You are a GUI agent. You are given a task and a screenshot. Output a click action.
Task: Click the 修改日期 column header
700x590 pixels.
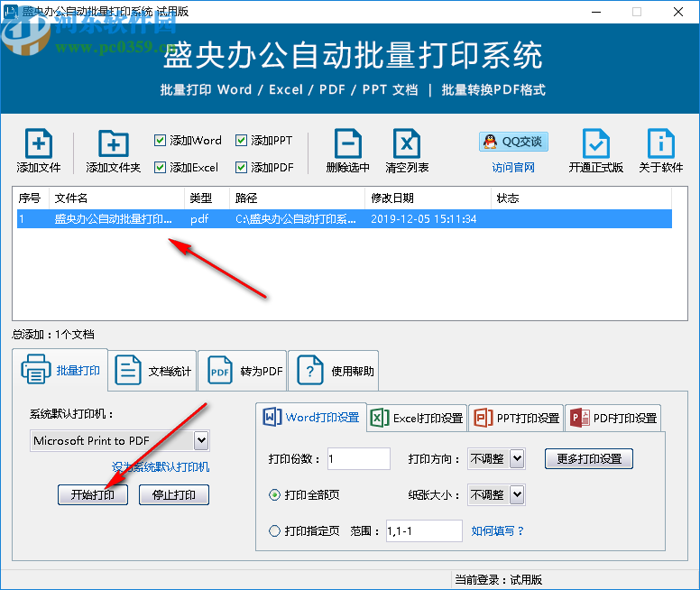(x=428, y=198)
